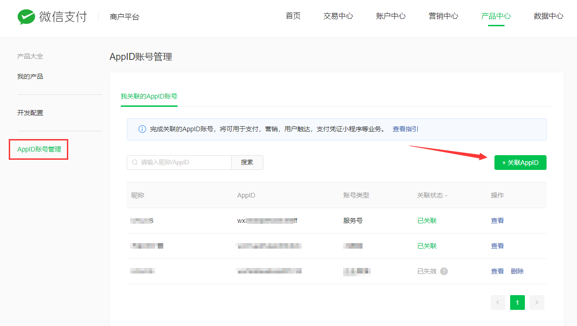Focus the 昵称/AppID search input field
The width and height of the screenshot is (577, 326).
tap(184, 163)
